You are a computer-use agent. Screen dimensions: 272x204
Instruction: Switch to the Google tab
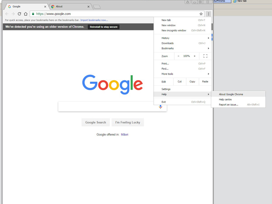click(26, 7)
